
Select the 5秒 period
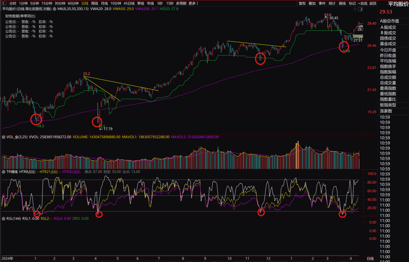coord(160,3)
